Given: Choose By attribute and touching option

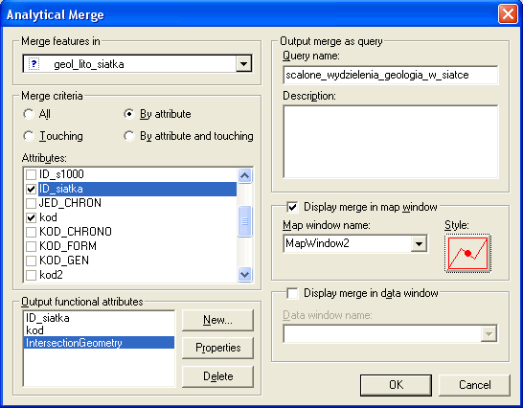Looking at the screenshot, I should (129, 136).
